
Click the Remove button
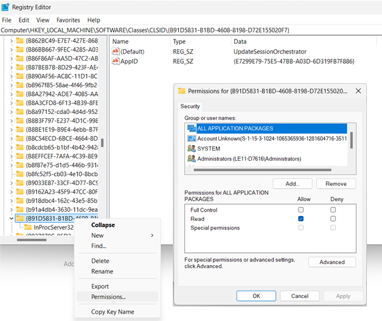point(336,184)
